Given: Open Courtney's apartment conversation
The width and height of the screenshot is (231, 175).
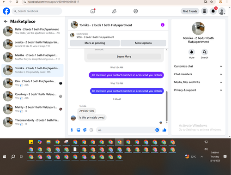Looking at the screenshot, I should 32,96.
